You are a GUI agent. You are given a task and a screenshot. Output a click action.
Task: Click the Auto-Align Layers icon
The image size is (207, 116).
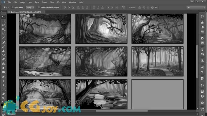click(123, 8)
